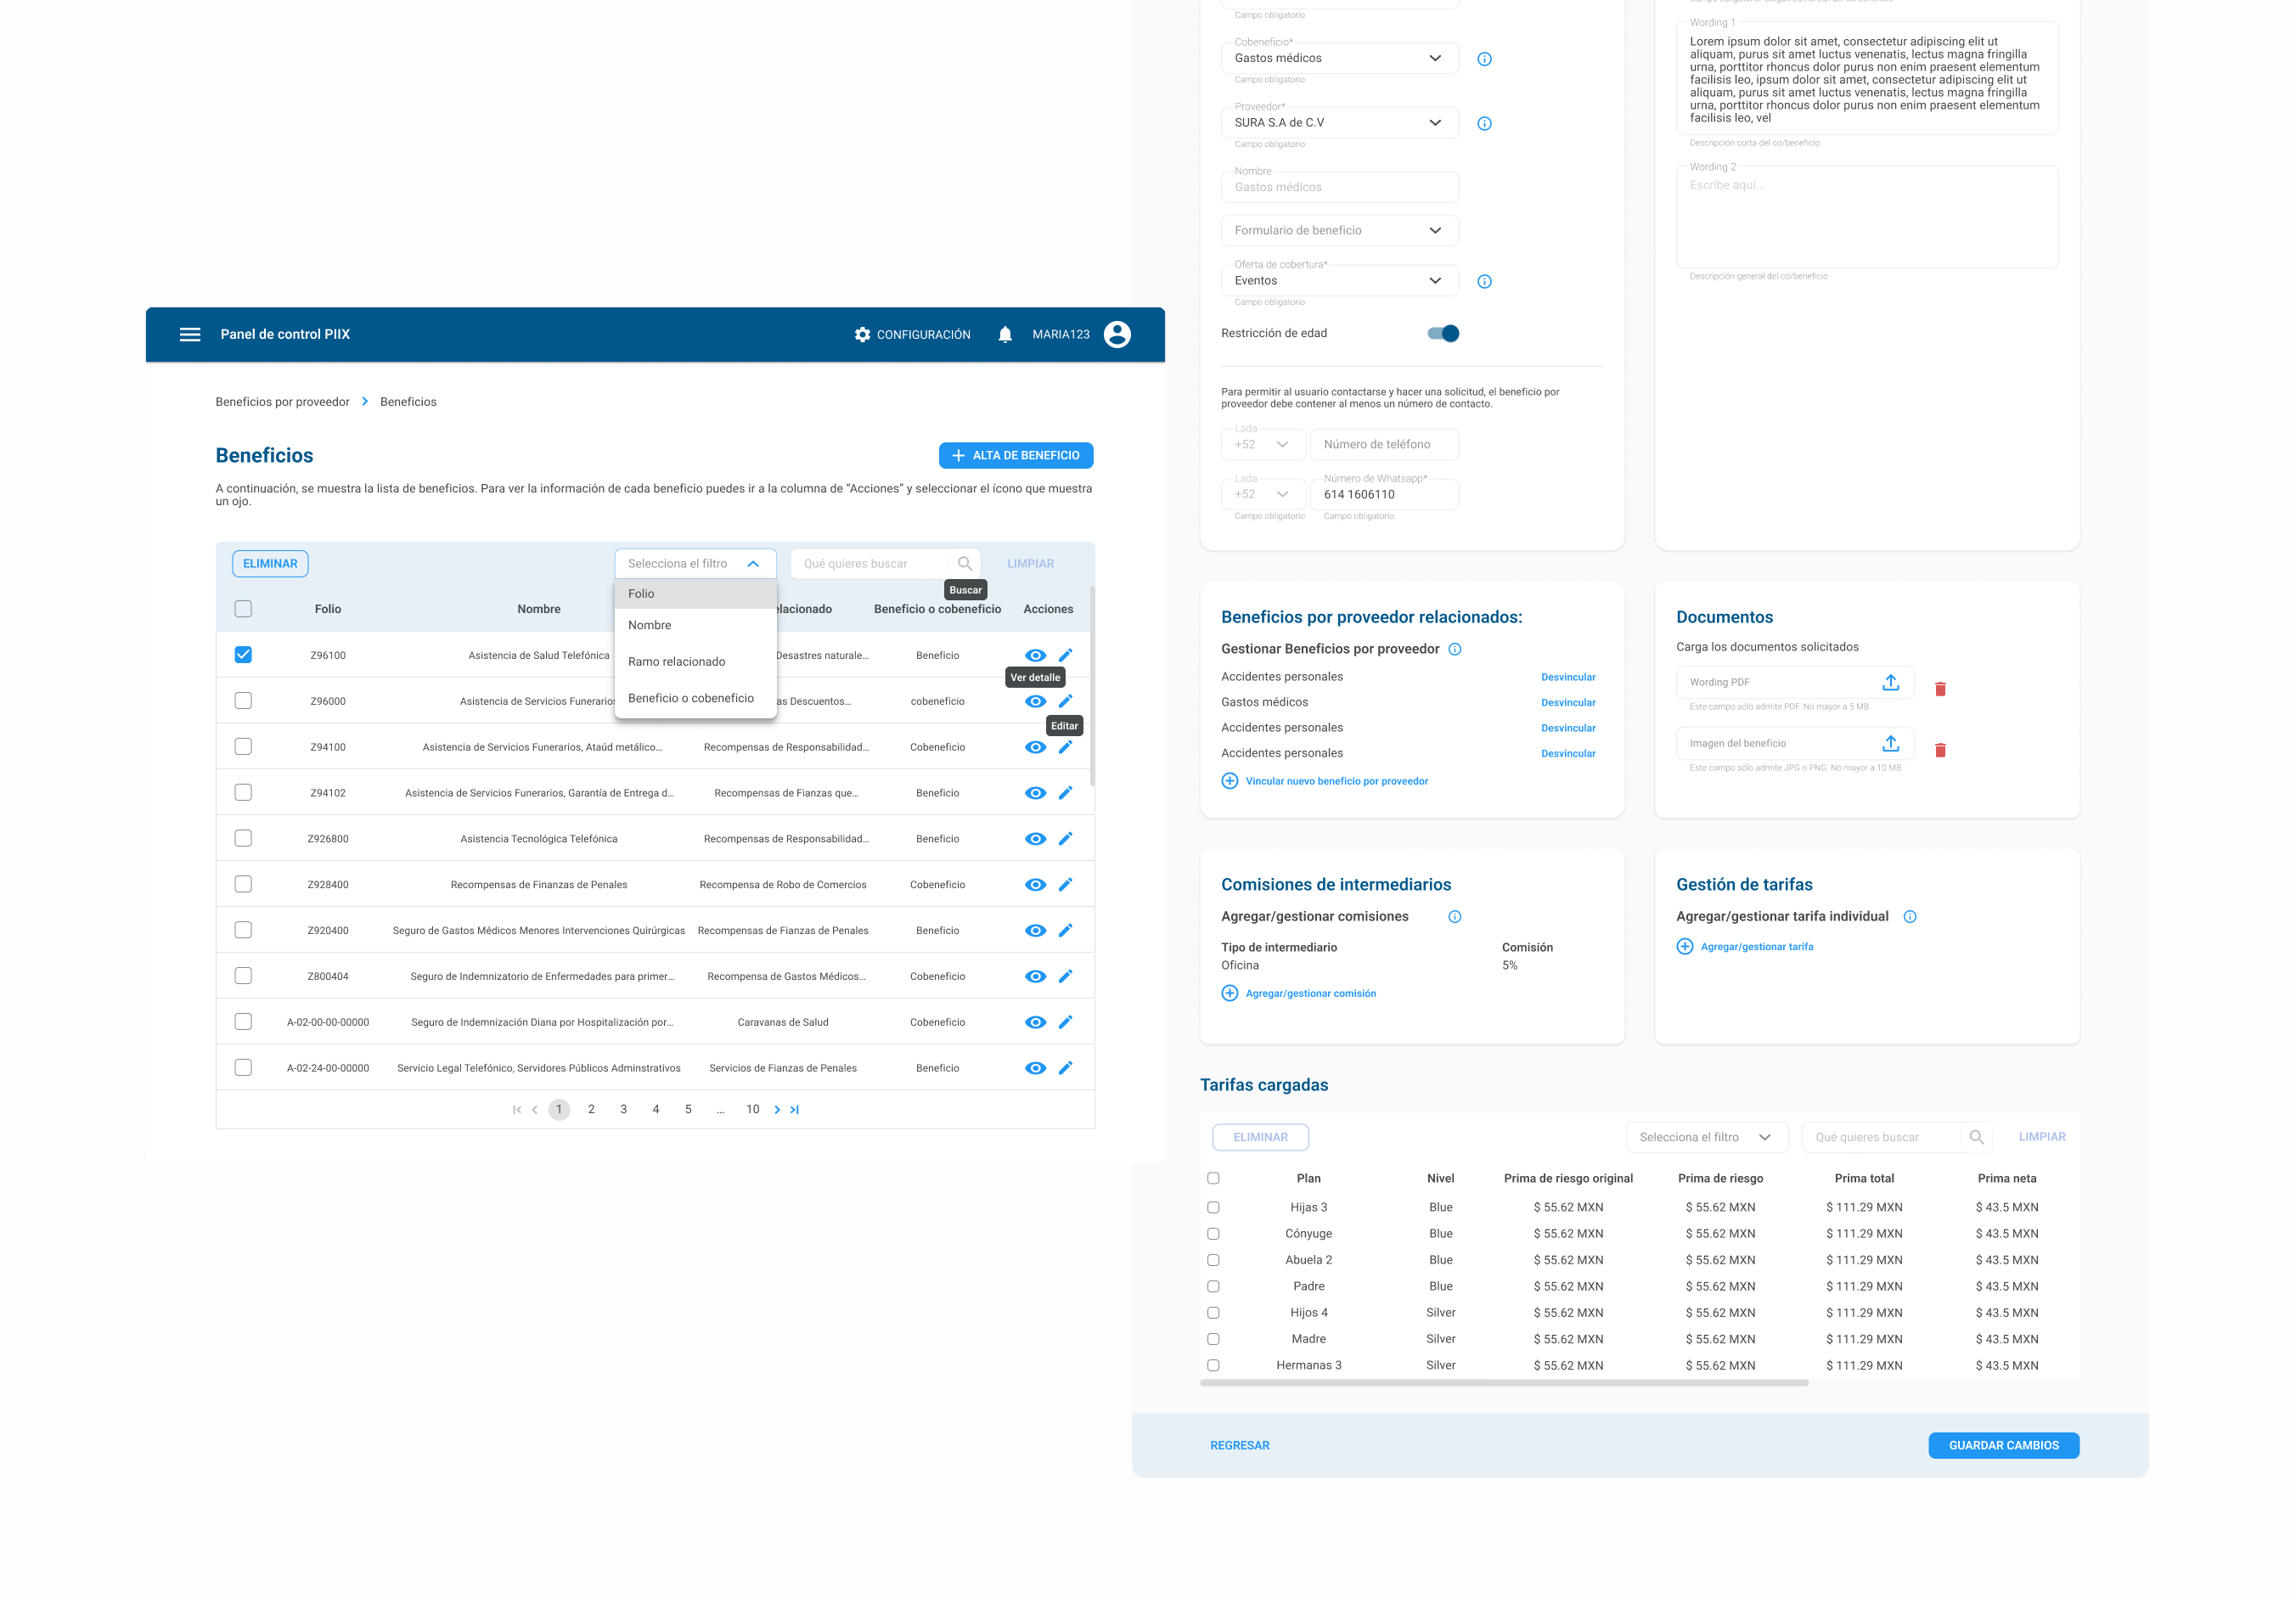Select Folio from the filter options
Screen dimensions: 2296x1598
pyautogui.click(x=641, y=593)
